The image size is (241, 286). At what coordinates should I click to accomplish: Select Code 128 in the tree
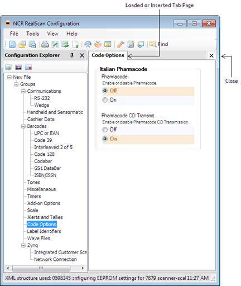click(44, 154)
